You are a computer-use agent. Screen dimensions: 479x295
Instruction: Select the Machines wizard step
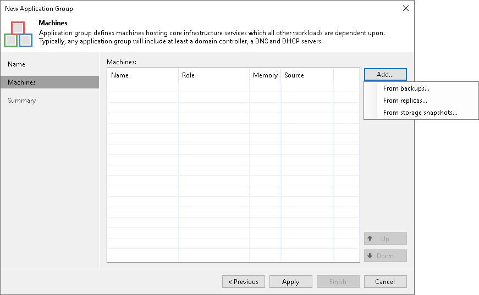49,82
